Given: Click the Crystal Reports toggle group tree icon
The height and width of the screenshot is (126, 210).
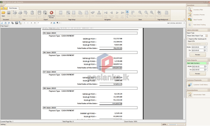Looking at the screenshot, I should tap(20, 23).
